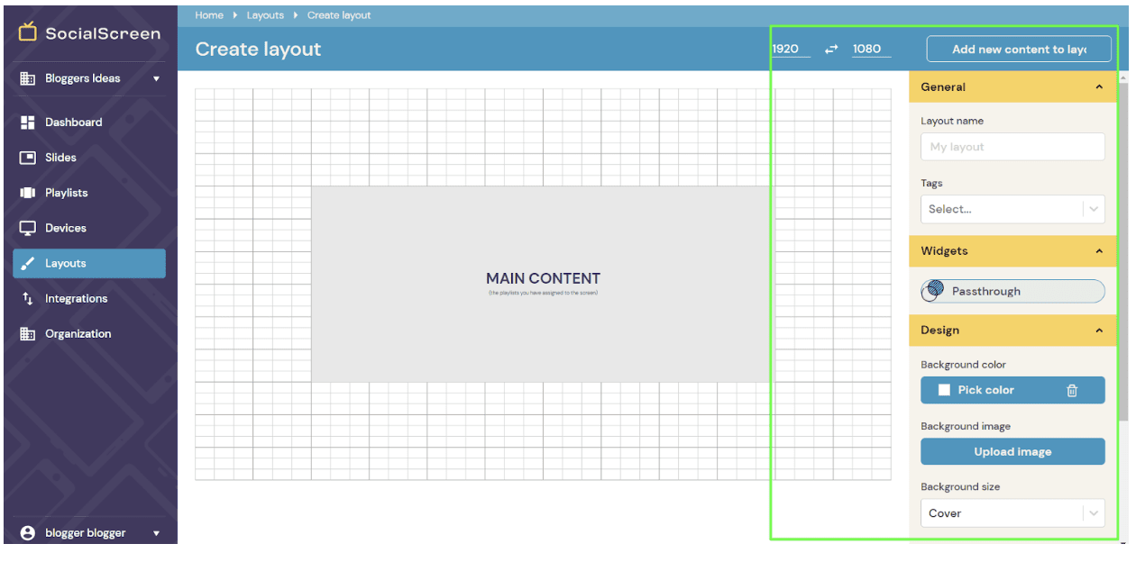Click the white color swatch square
The image size is (1136, 562).
pyautogui.click(x=944, y=390)
